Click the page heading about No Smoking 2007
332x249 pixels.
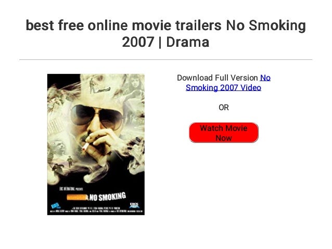click(166, 33)
